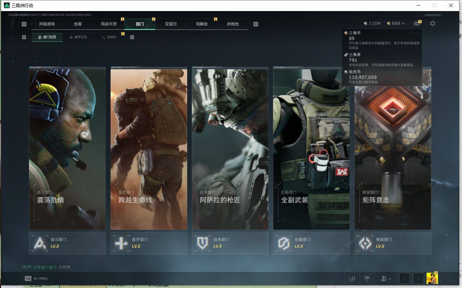The height and width of the screenshot is (288, 462).
Task: Click the 研发部门 diamond emblem icon
Action: coord(365,243)
